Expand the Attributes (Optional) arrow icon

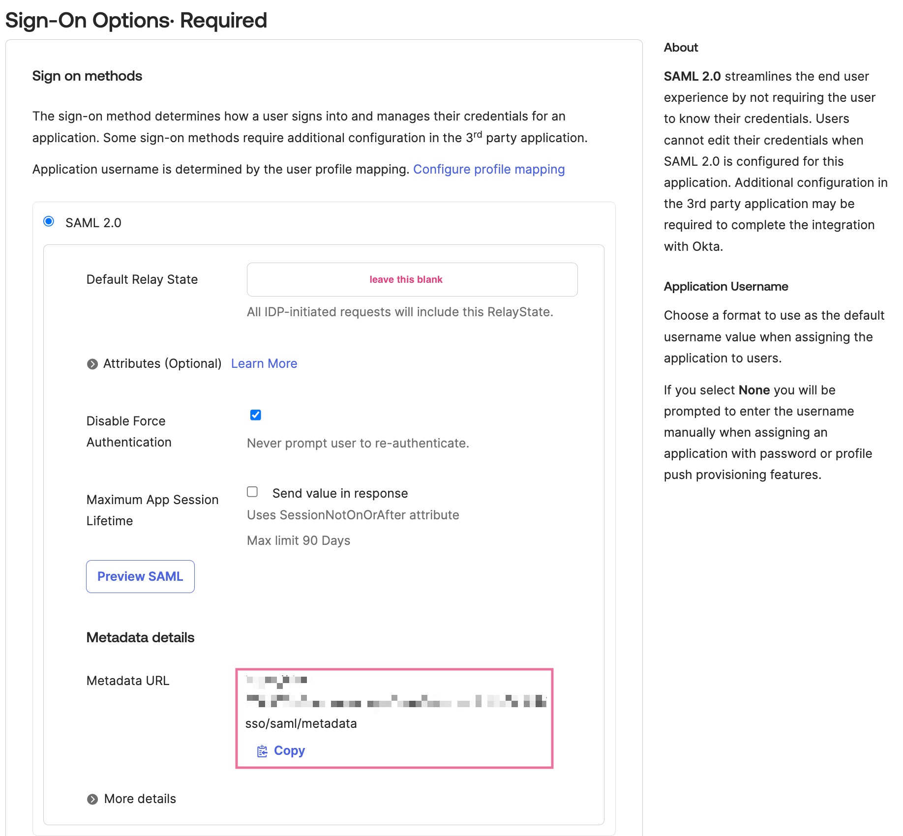click(92, 364)
